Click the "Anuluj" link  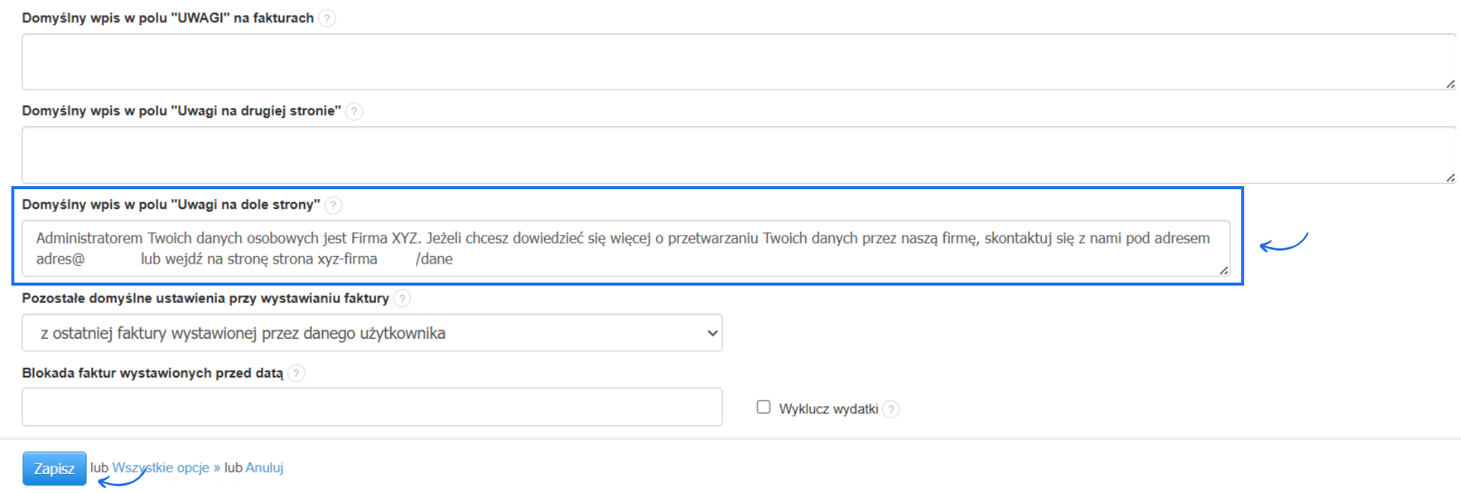point(264,468)
